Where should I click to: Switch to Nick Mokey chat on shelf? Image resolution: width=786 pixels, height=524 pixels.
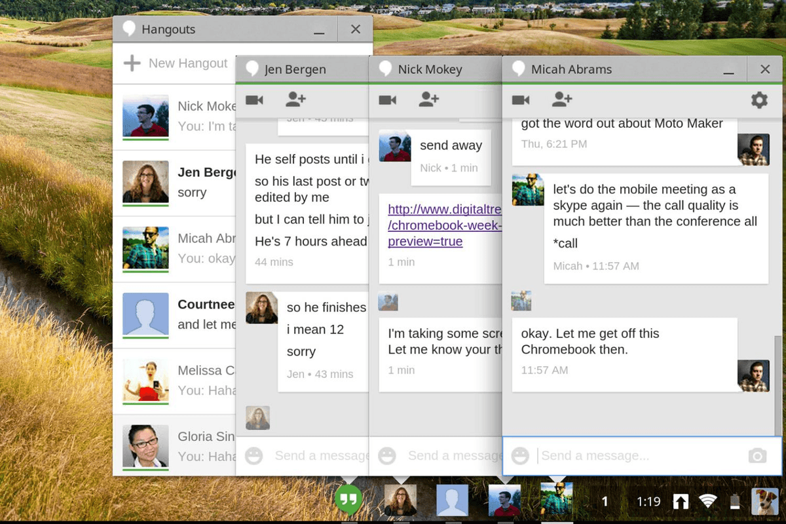click(x=504, y=500)
